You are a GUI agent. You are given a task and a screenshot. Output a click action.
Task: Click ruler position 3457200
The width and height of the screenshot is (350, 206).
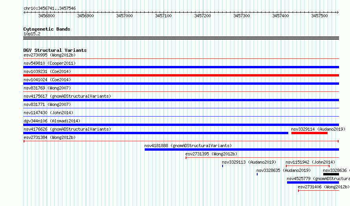click(x=203, y=16)
